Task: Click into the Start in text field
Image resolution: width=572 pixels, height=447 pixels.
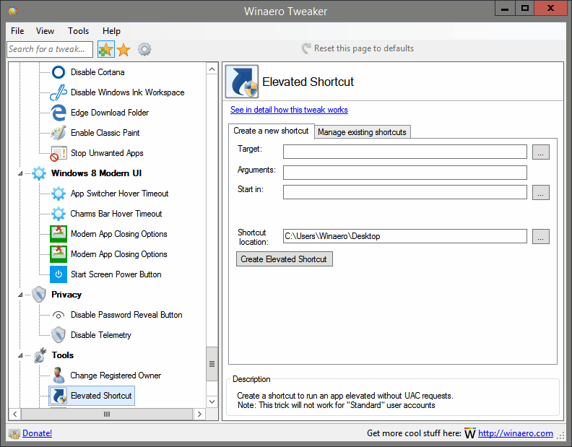Action: [405, 192]
